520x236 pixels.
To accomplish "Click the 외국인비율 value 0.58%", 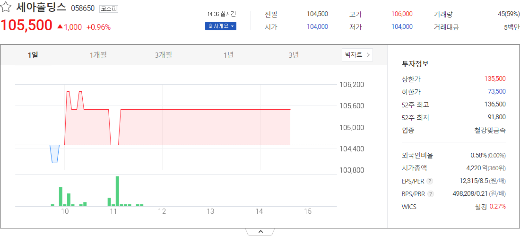I will [478, 155].
